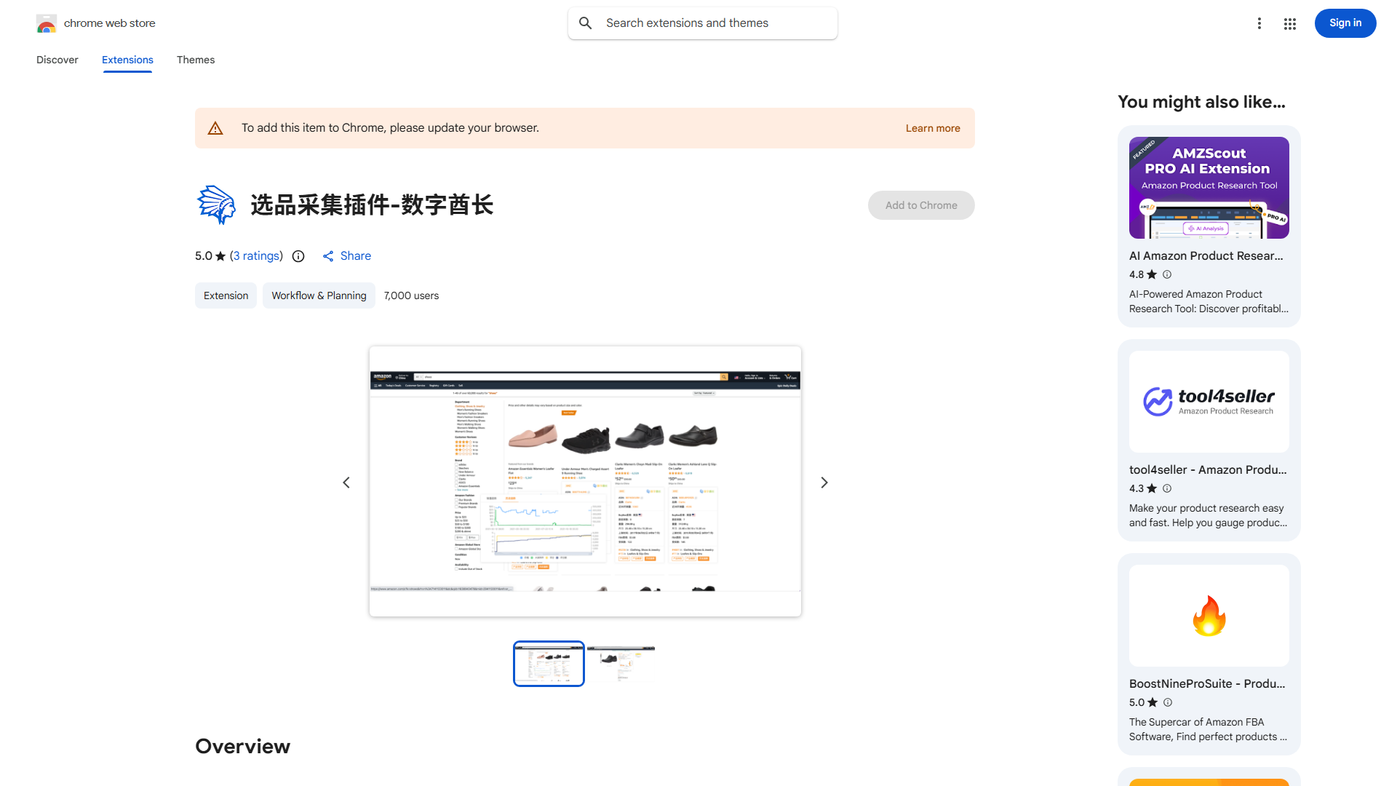This screenshot has height=786, width=1397.
Task: Open the three-dot more options menu
Action: point(1259,23)
